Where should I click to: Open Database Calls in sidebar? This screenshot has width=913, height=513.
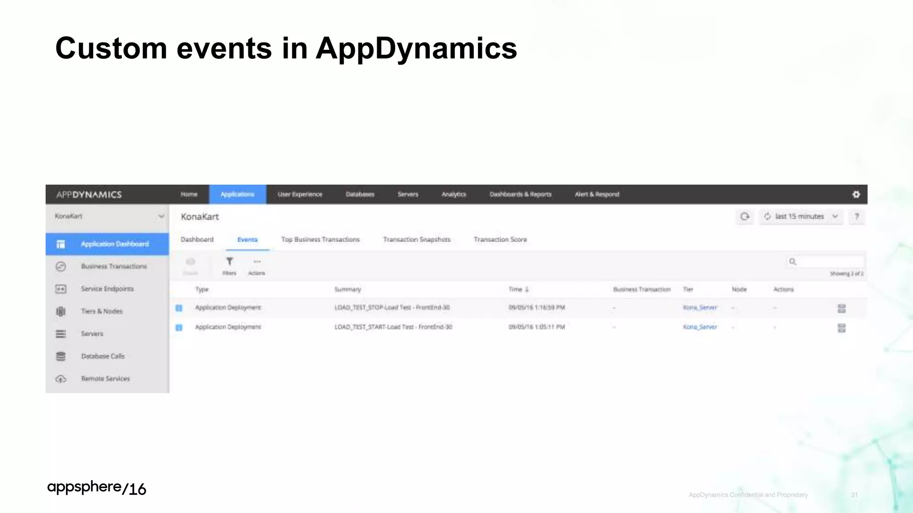[103, 356]
